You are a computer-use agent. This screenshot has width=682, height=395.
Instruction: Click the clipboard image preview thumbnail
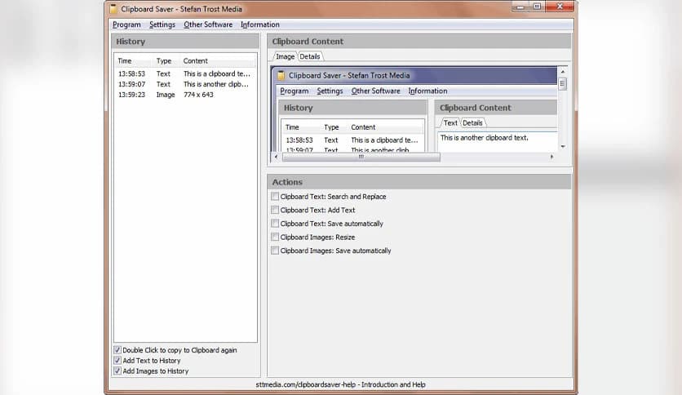414,109
